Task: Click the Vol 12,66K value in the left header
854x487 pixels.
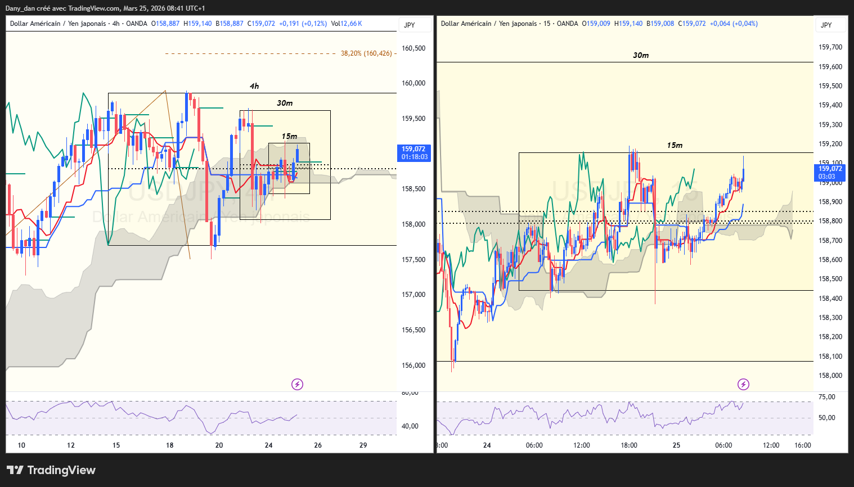Action: tap(347, 24)
